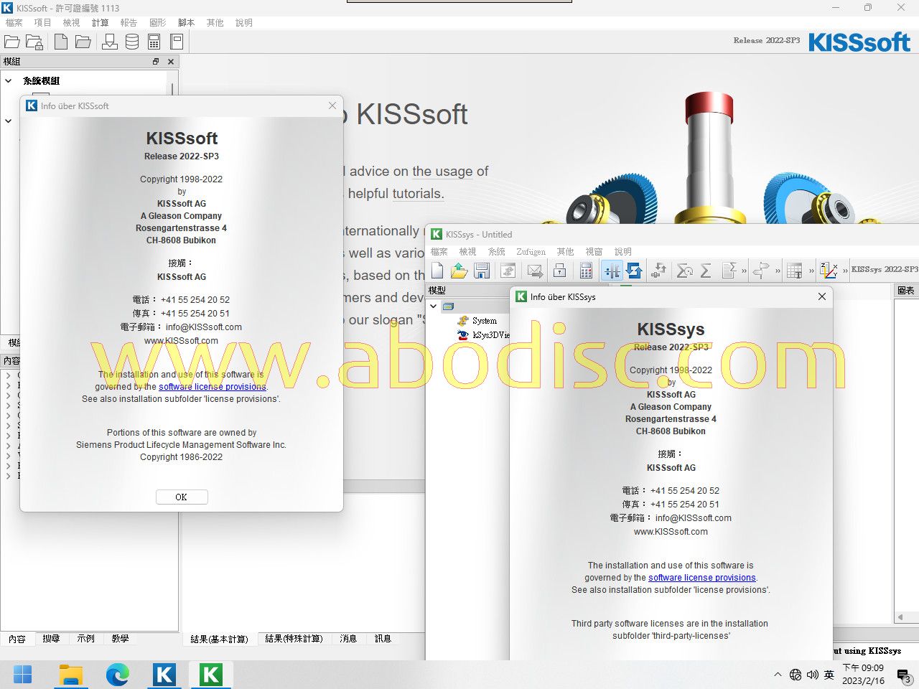Switch to 搜尋 tab
Viewport: 919px width, 689px height.
pos(51,639)
